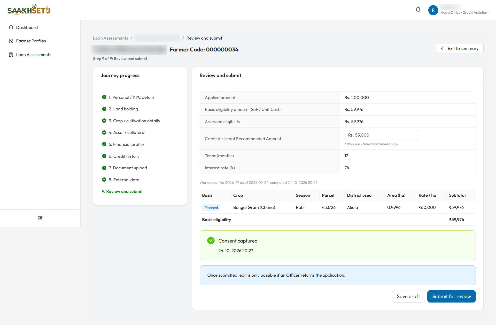Go to step 8 External data
Viewport: 496px width, 325px height.
[x=124, y=180]
